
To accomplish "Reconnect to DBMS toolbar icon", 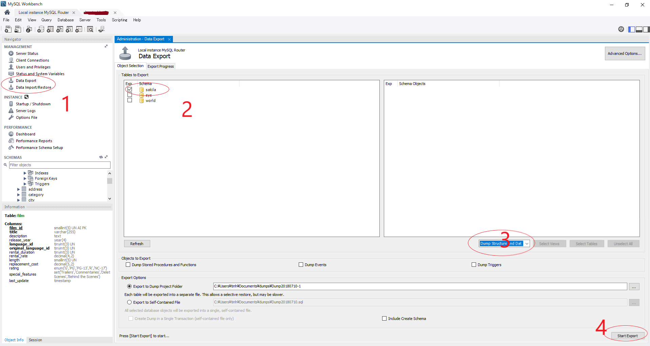I will [x=101, y=29].
